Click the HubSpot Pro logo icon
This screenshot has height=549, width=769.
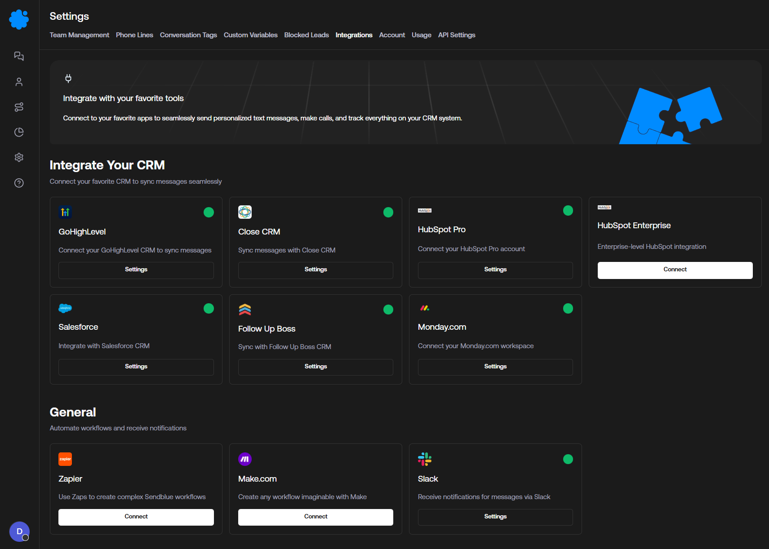point(425,210)
